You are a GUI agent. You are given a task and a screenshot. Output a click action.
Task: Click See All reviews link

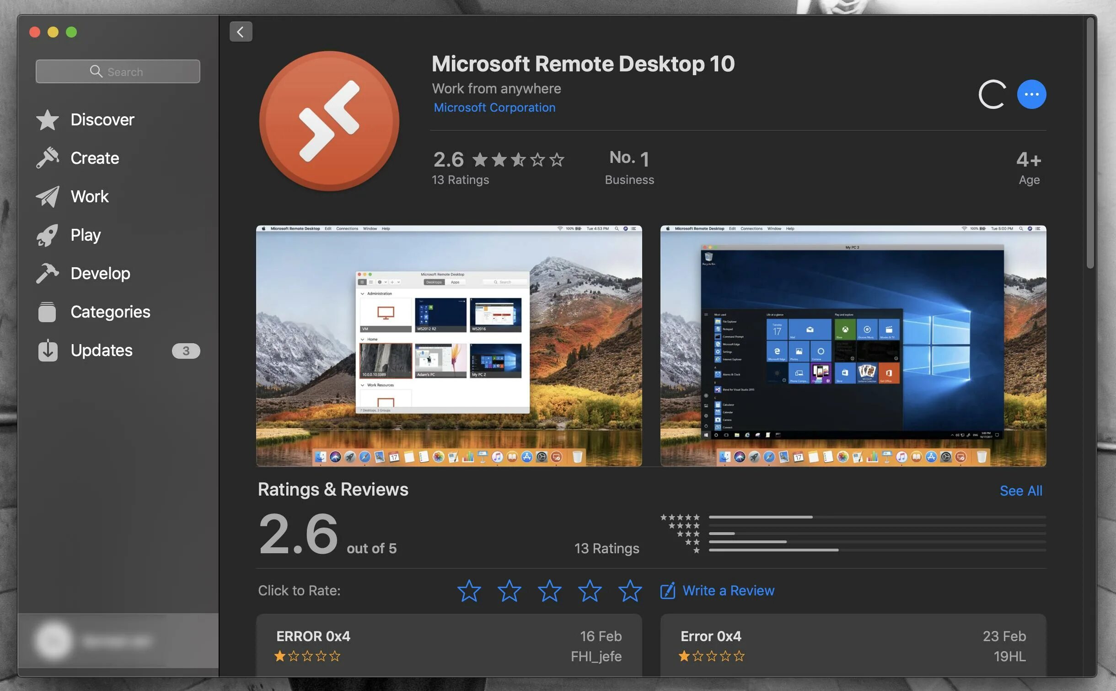[1021, 491]
